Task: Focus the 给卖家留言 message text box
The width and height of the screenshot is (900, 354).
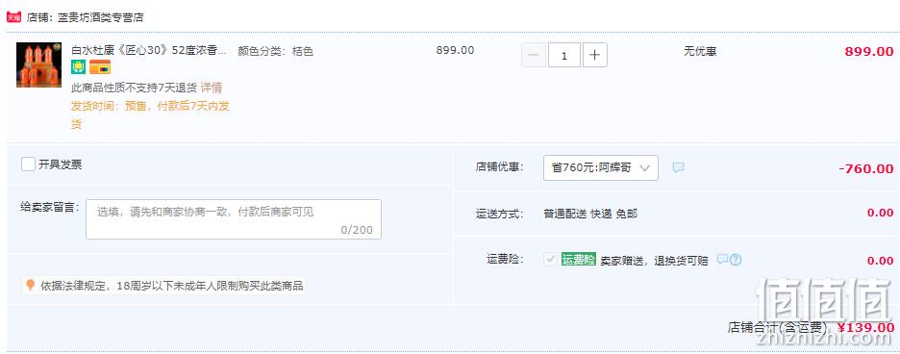Action: coord(234,219)
